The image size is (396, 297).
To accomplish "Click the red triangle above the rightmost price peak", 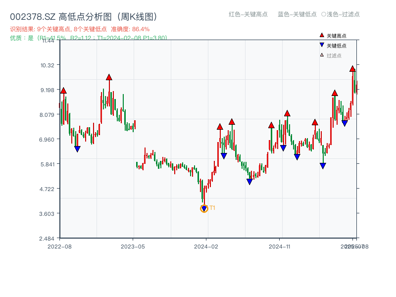I will pos(352,69).
